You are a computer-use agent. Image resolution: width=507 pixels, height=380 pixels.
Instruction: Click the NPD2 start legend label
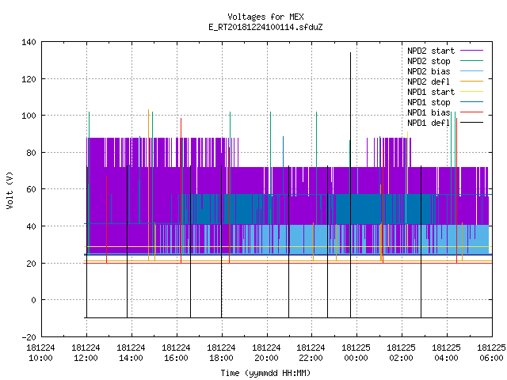click(x=431, y=51)
